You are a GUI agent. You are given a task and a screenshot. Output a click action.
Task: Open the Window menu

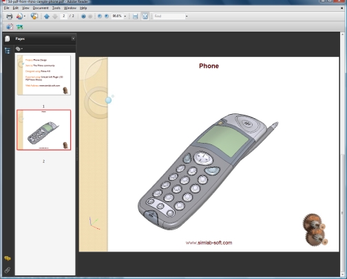[x=70, y=8]
